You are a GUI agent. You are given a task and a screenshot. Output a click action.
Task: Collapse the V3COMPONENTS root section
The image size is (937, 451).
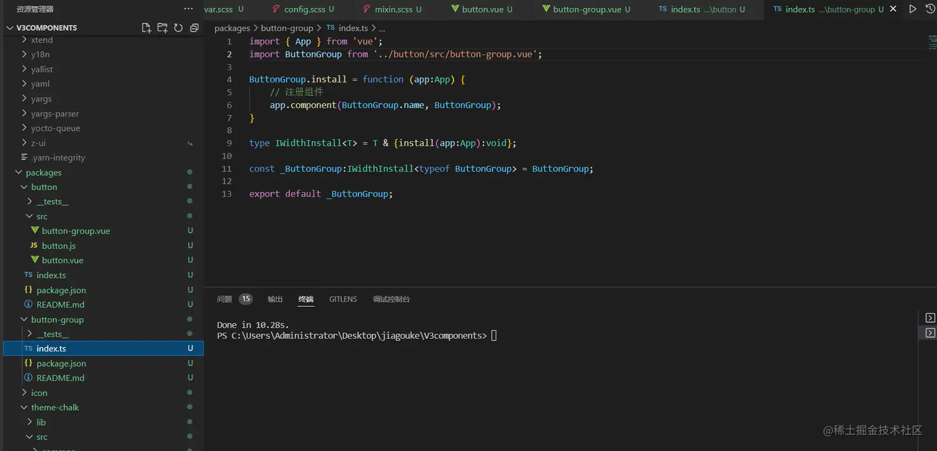[11, 28]
